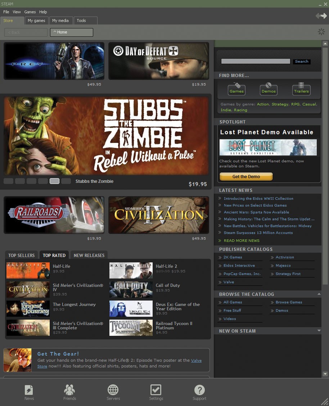
Task: Open the Prey game banner
Action: [x=54, y=61]
